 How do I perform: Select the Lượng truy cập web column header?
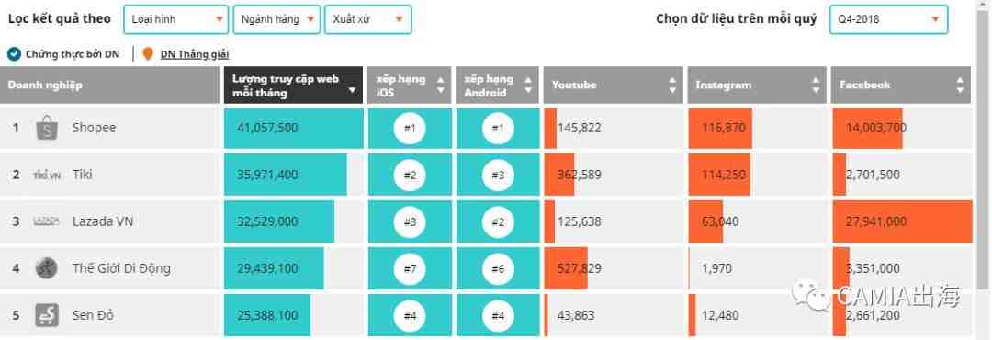coord(294,85)
